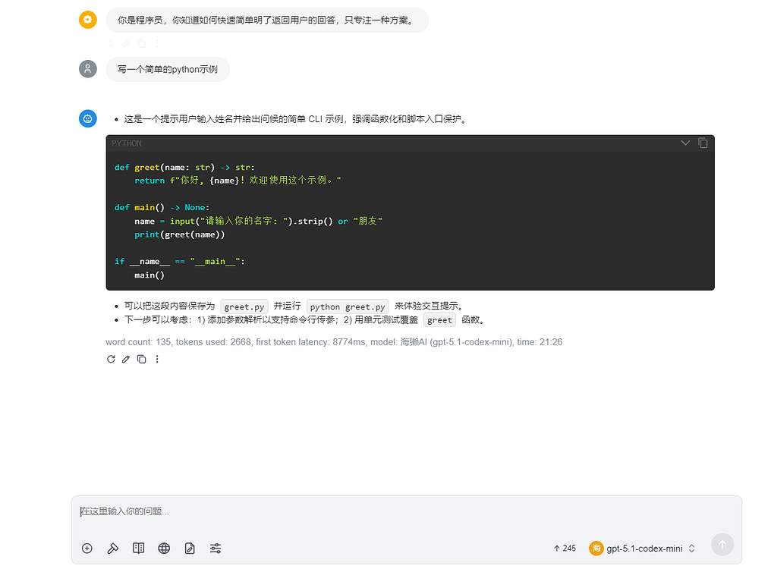The height and width of the screenshot is (569, 771).
Task: Click the inline code 'python greet.py'
Action: click(348, 307)
